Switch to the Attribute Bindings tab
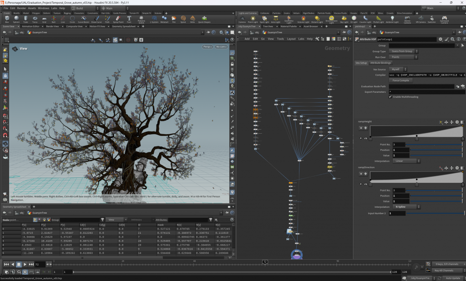The height and width of the screenshot is (281, 466). pyautogui.click(x=381, y=63)
